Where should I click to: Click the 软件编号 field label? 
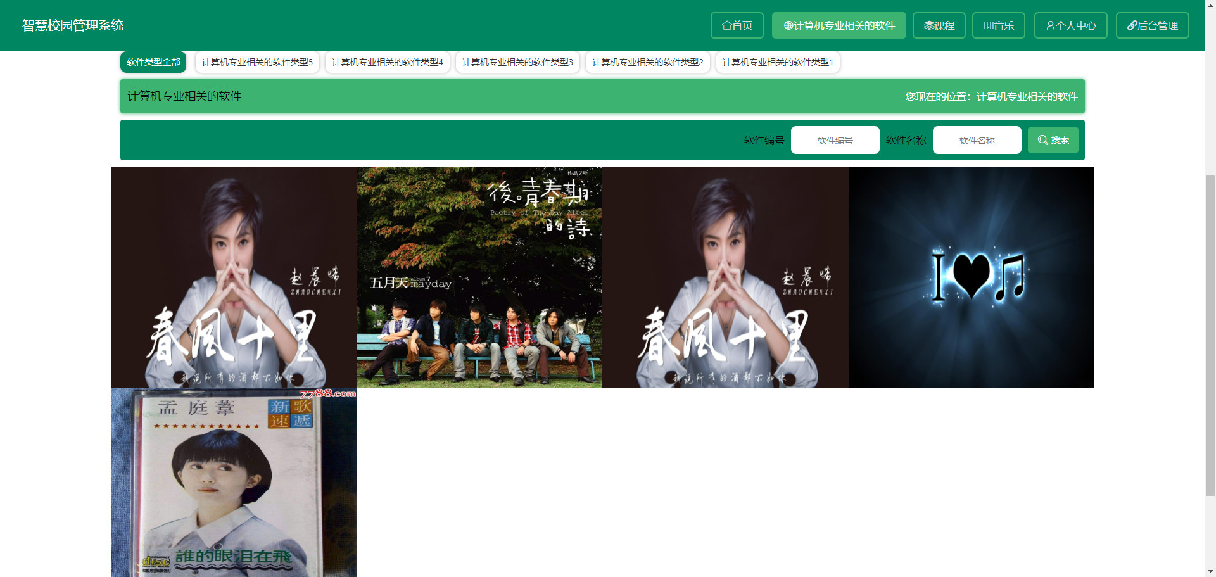point(764,140)
